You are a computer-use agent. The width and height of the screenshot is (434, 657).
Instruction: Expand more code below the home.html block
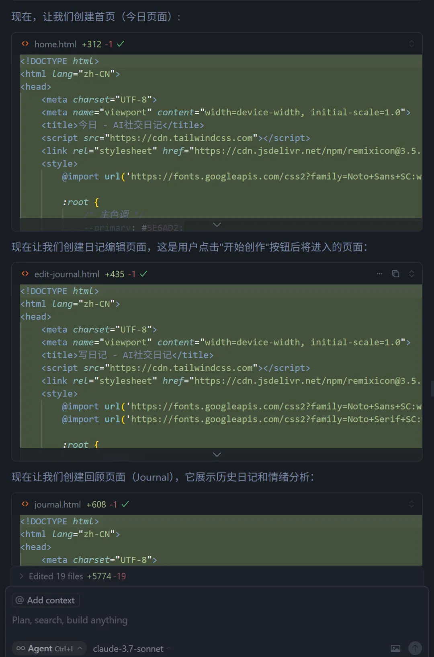(217, 225)
